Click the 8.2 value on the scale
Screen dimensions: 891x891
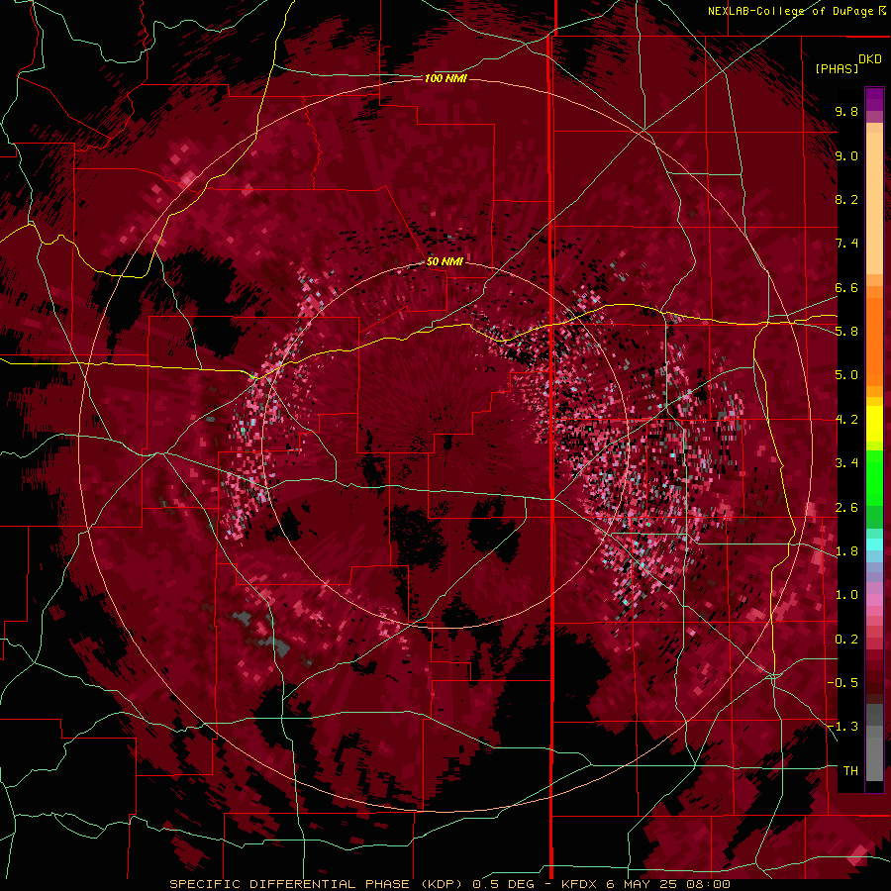click(846, 199)
